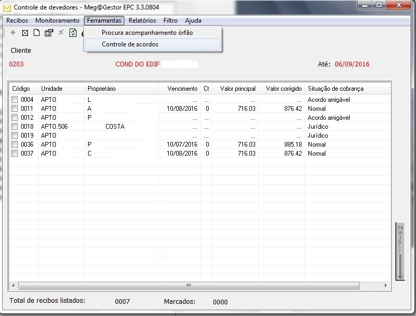The image size is (416, 316).
Task: Click the horizontal scrollbar right arrow
Action: point(386,285)
